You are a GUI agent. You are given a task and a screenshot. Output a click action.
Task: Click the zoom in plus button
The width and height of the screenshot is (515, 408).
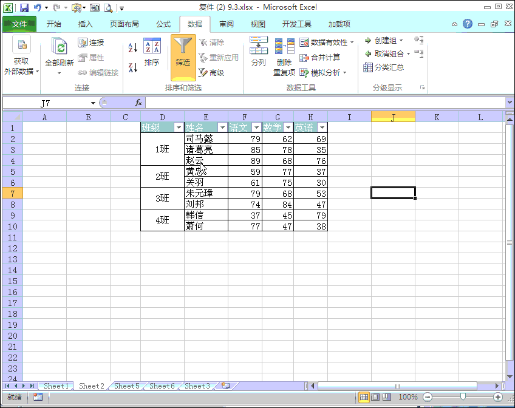click(498, 397)
